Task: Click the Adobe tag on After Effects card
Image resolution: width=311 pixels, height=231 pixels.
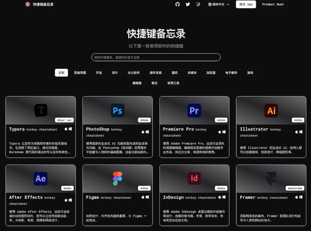Action: point(67,188)
